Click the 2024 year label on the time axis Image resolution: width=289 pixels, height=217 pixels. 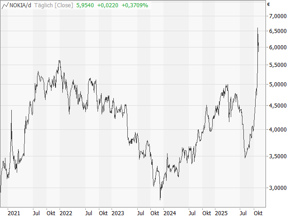pos(170,213)
